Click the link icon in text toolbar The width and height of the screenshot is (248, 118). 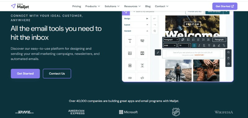point(183,40)
